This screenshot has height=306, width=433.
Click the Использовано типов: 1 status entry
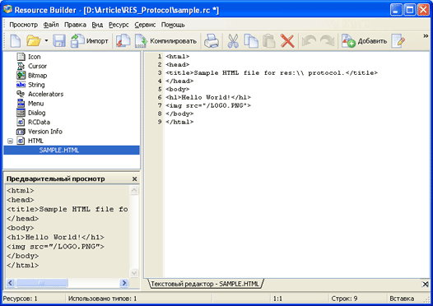(102, 299)
